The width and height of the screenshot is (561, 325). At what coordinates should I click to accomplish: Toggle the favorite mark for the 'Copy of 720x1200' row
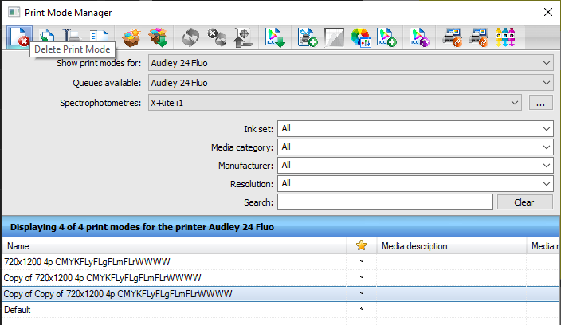361,277
